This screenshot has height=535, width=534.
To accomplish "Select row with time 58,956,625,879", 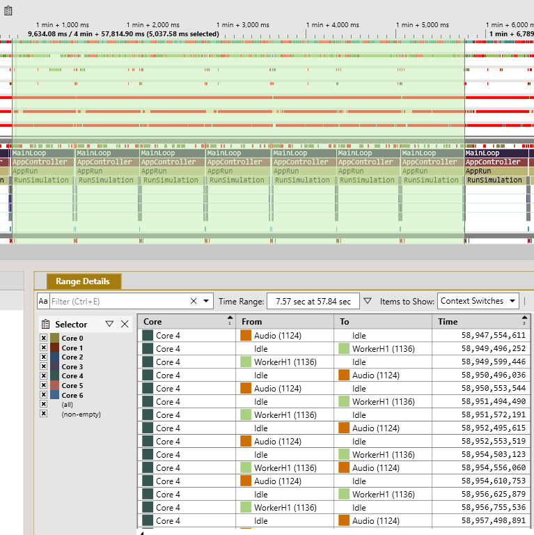I will click(333, 494).
